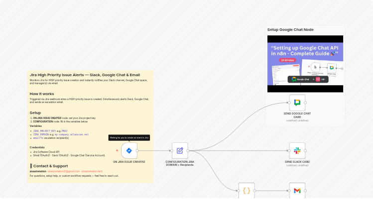Select the ON JIRA ISSUE CREATED Jira node

[x=129, y=150]
